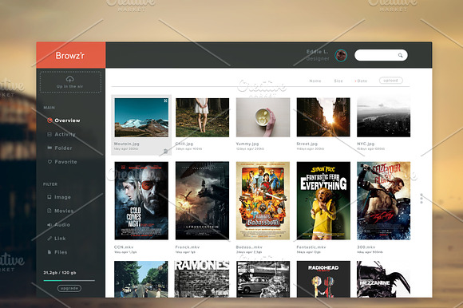463x308 pixels.
Task: Click the storage usage progress bar
Action: (69, 281)
